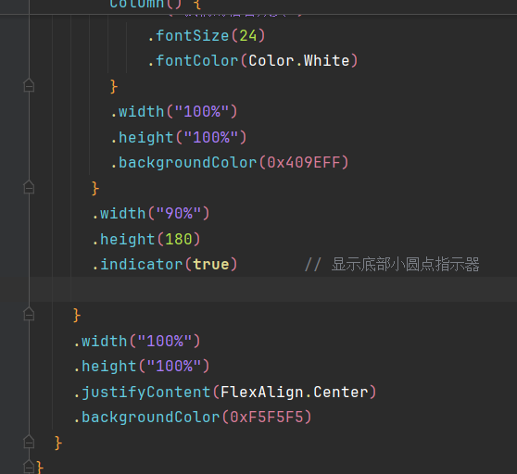Collapse fold marker beside brace above width("100%") justifyContent block
The image size is (517, 474).
coord(29,314)
